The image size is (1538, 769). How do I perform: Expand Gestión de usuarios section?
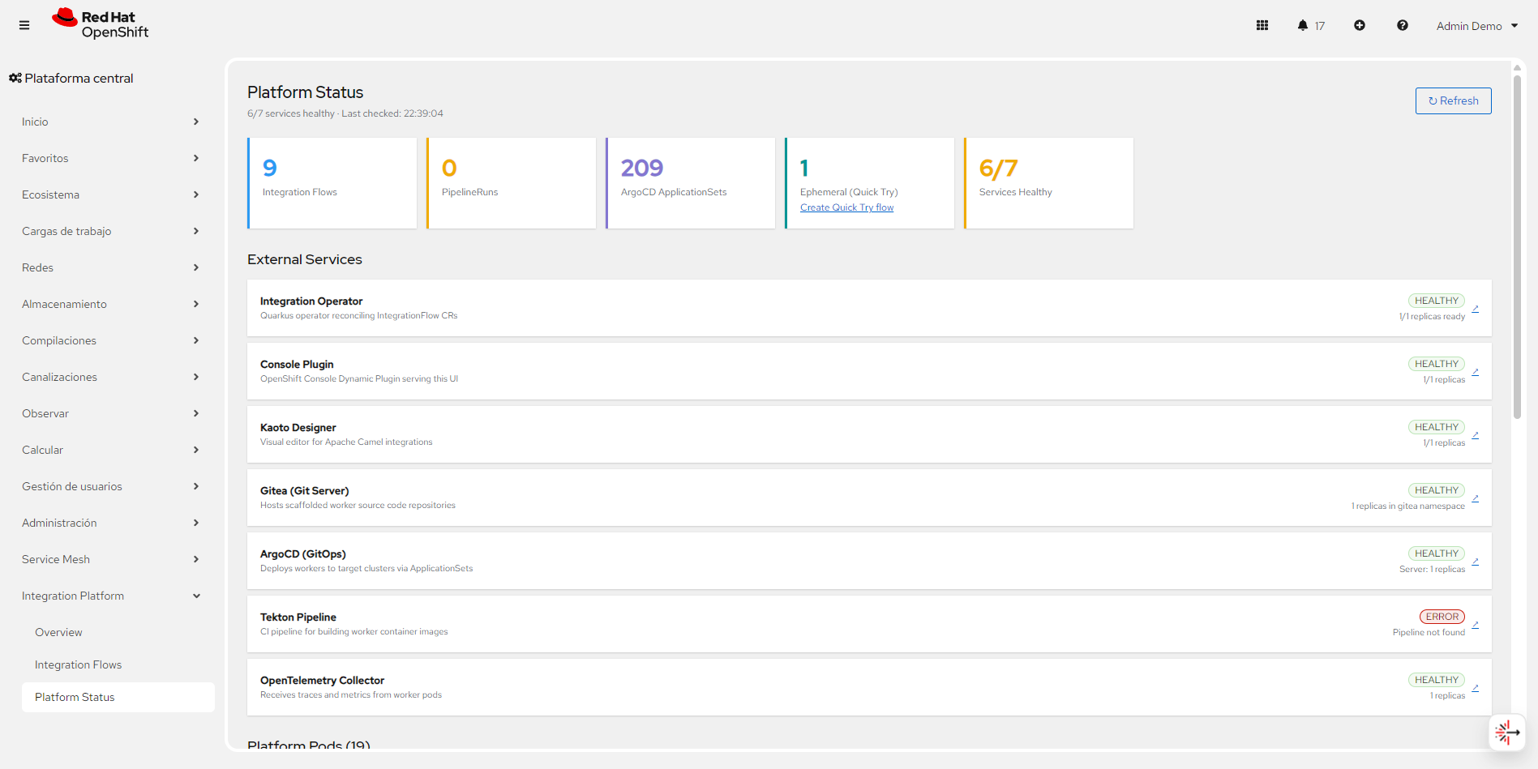pyautogui.click(x=111, y=486)
